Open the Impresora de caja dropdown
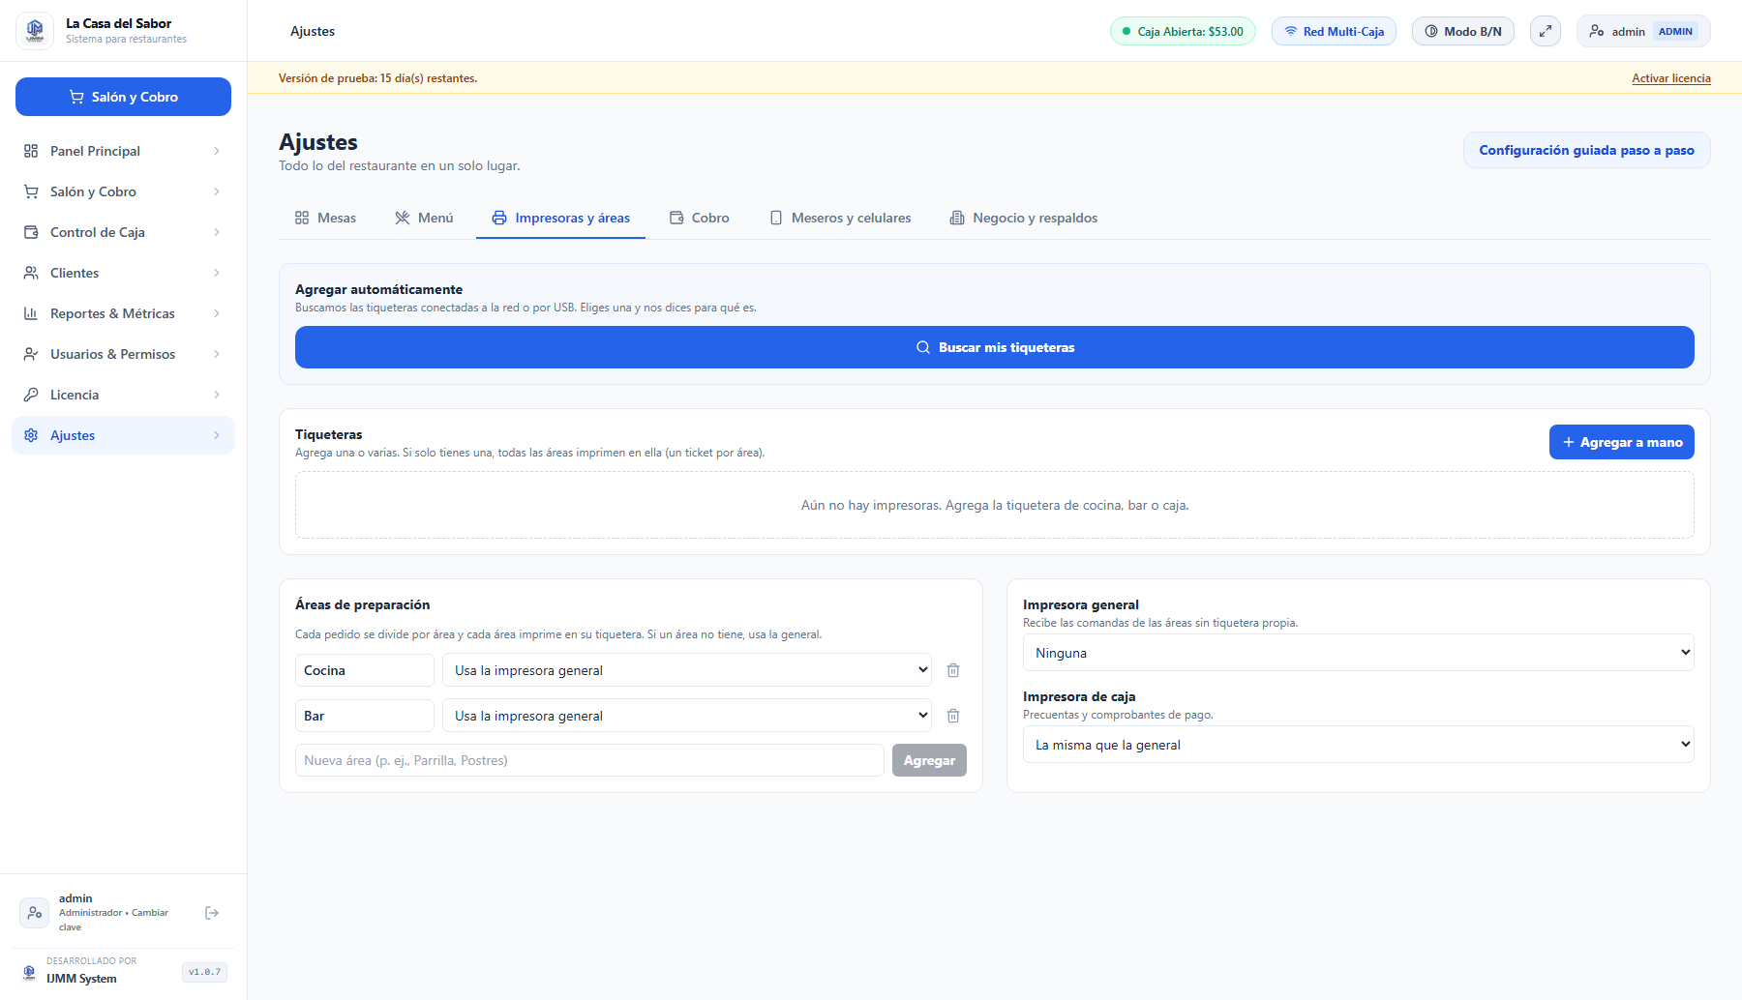Screen dimensions: 1742x1000 click(x=1359, y=745)
